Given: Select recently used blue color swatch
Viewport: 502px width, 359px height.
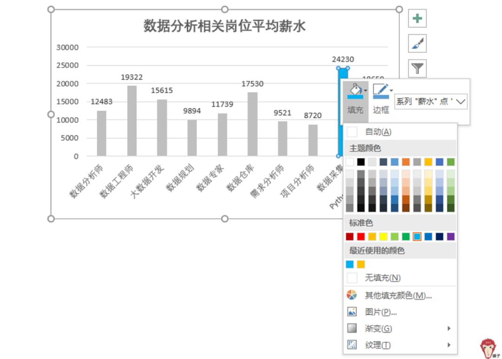Looking at the screenshot, I should pos(350,264).
